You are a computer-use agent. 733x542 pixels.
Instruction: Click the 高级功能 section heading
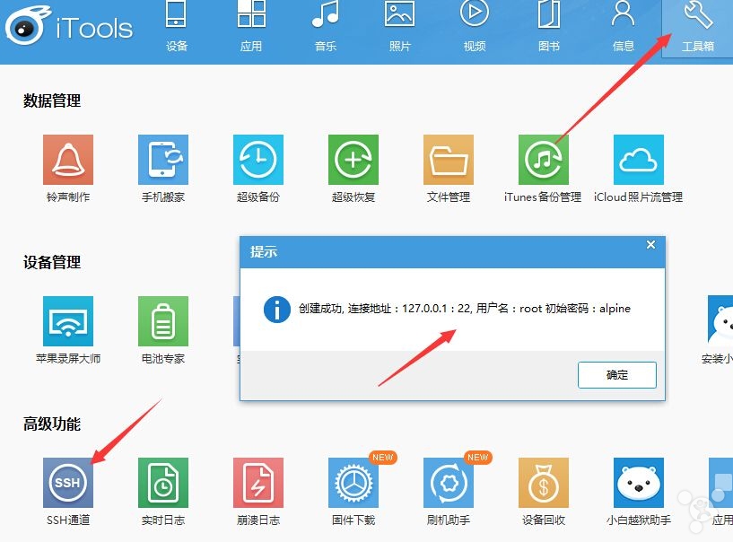[52, 424]
